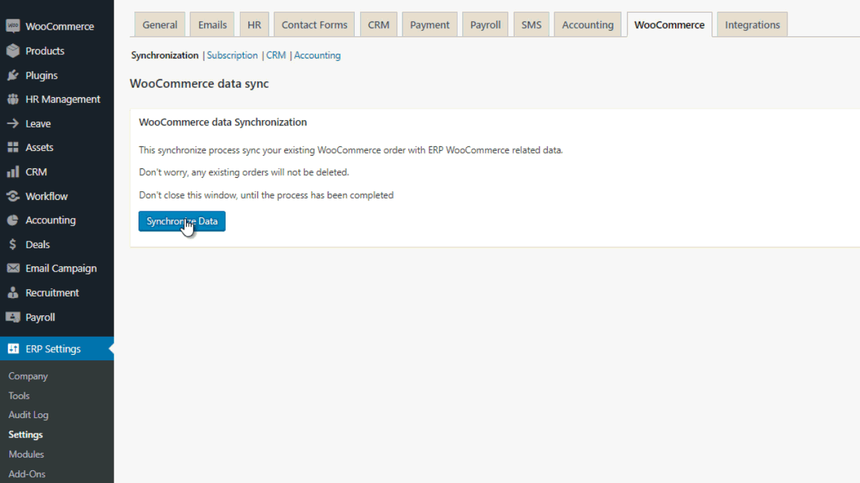Image resolution: width=860 pixels, height=483 pixels.
Task: Click the WooCommerce sidebar icon
Action: click(x=13, y=26)
